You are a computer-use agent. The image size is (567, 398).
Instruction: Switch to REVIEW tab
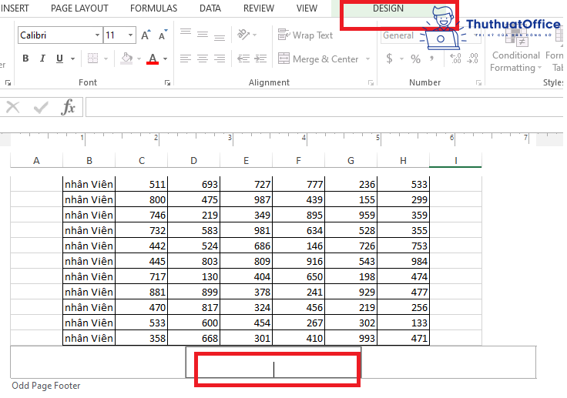coord(259,8)
